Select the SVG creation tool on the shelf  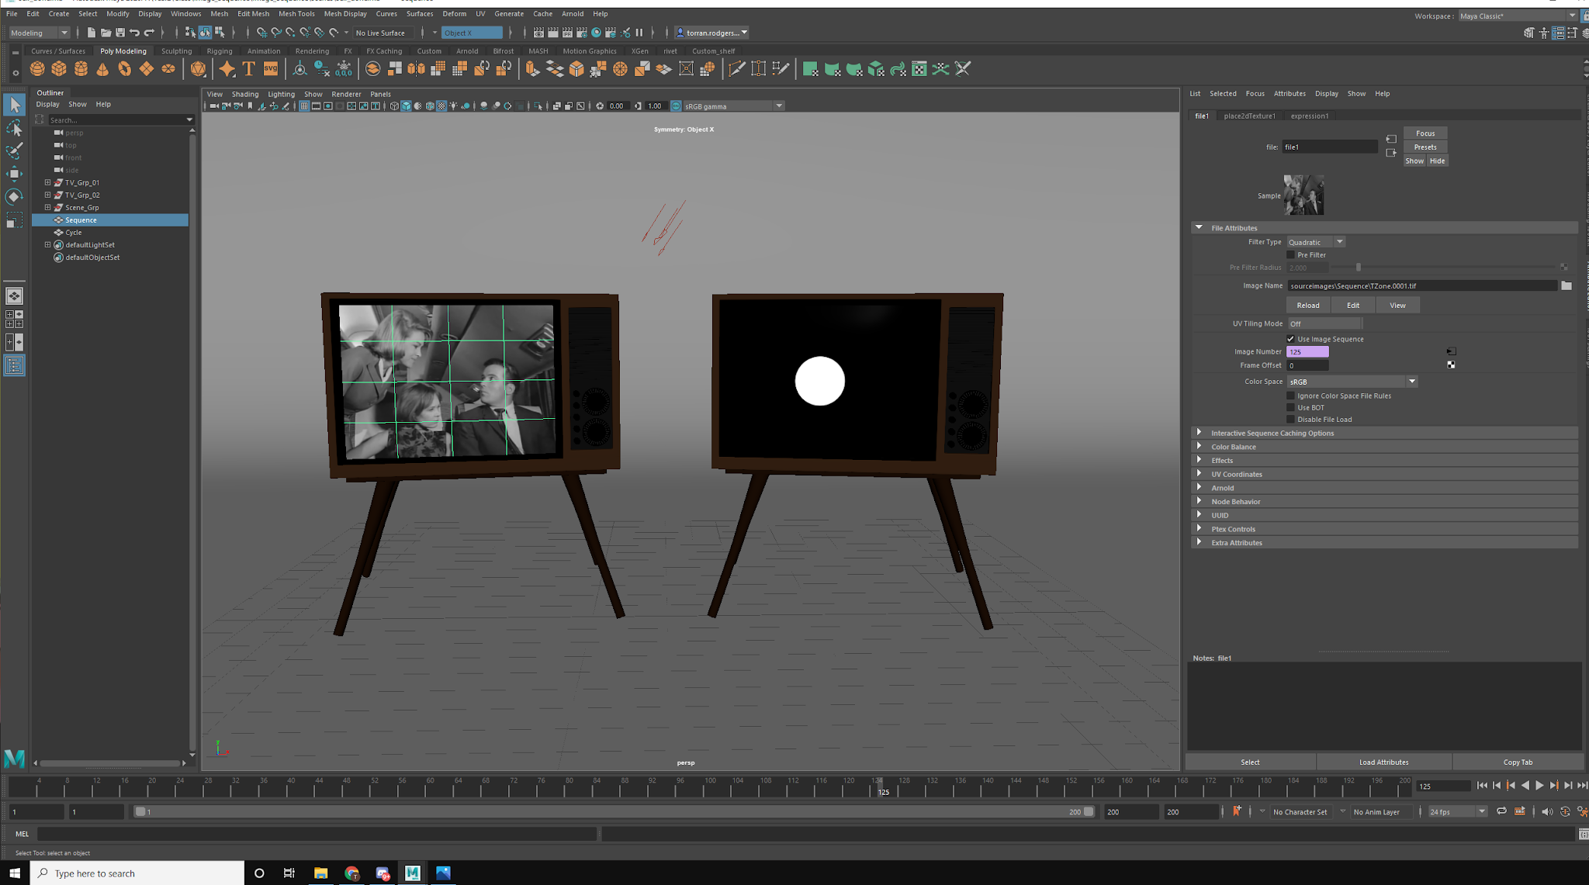(271, 68)
